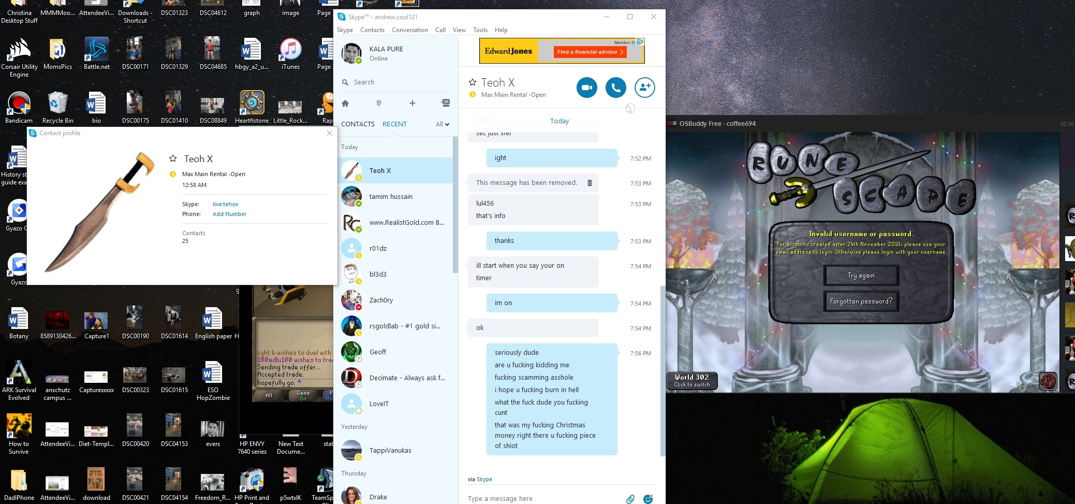Open the add contact icon in Skype
Viewport: 1075px width, 504px height.
[446, 103]
